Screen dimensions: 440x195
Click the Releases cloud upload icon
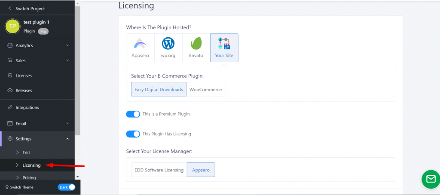point(10,90)
